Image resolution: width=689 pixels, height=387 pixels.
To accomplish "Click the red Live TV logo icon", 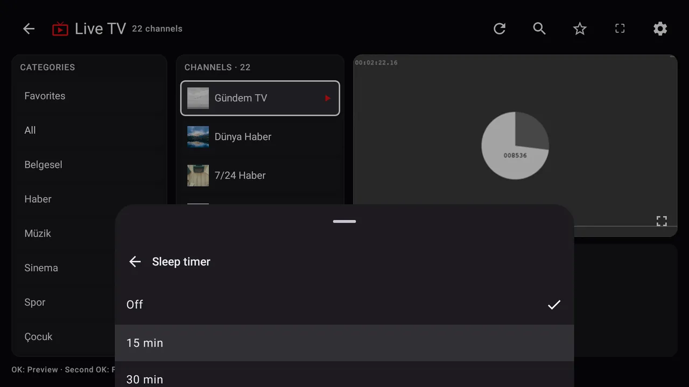I will point(60,29).
